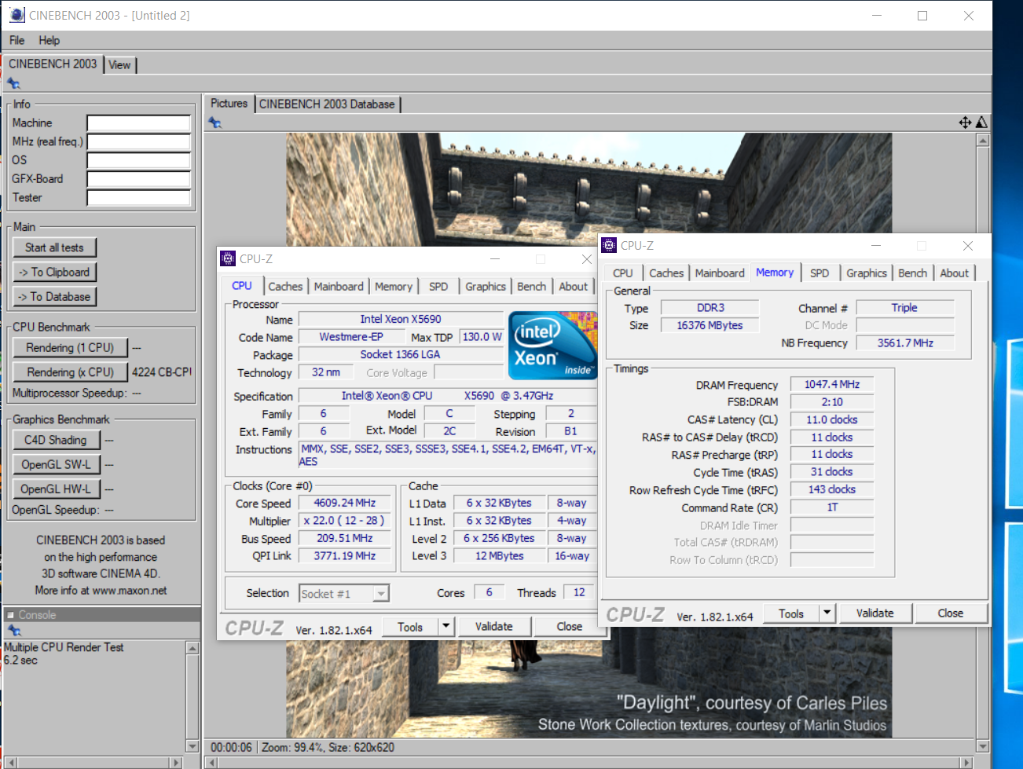Screen dimensions: 1023x769
Task: Open the Graphics tab in the CPU-Z Memory window
Action: pyautogui.click(x=867, y=273)
